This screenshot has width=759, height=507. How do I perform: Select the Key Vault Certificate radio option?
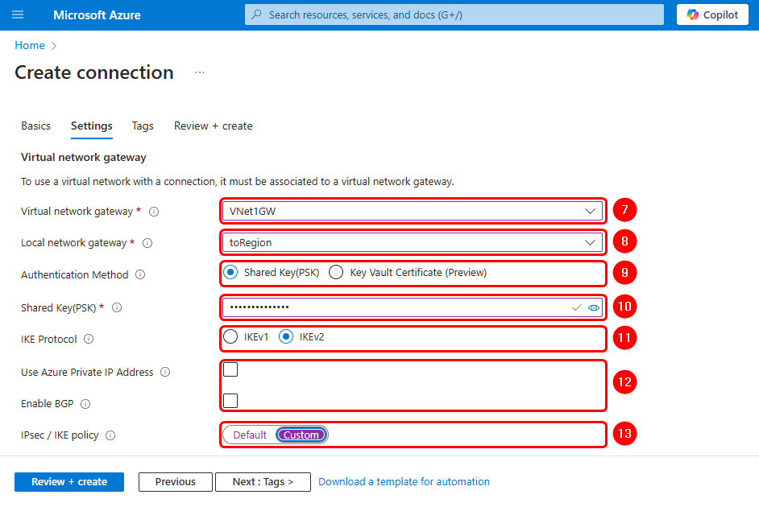pos(336,273)
